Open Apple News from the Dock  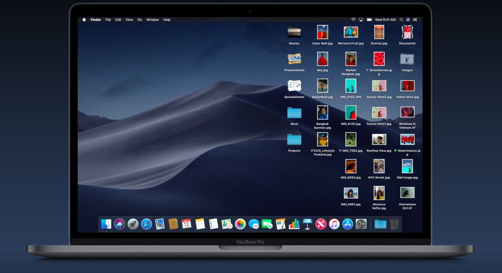[321, 224]
